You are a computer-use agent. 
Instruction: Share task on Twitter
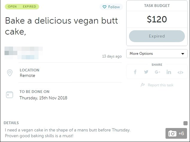click(146, 72)
